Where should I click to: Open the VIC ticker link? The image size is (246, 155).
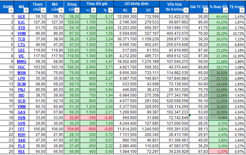(21, 56)
